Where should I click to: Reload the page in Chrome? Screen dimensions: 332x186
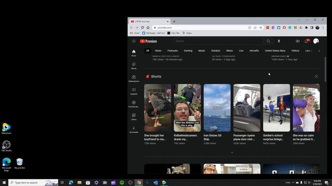[x=143, y=27]
